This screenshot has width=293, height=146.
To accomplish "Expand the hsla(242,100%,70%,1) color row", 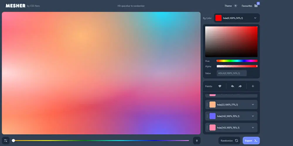I will click(253, 116).
